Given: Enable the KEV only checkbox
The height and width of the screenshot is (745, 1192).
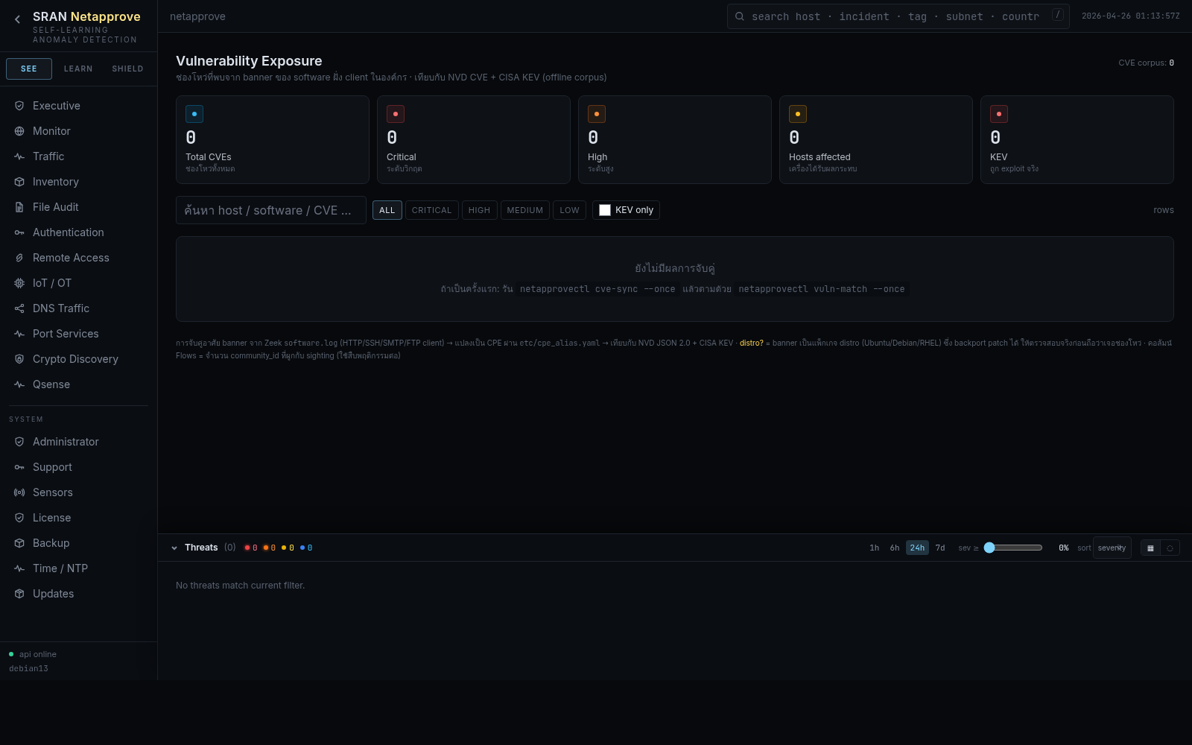Looking at the screenshot, I should click(605, 210).
